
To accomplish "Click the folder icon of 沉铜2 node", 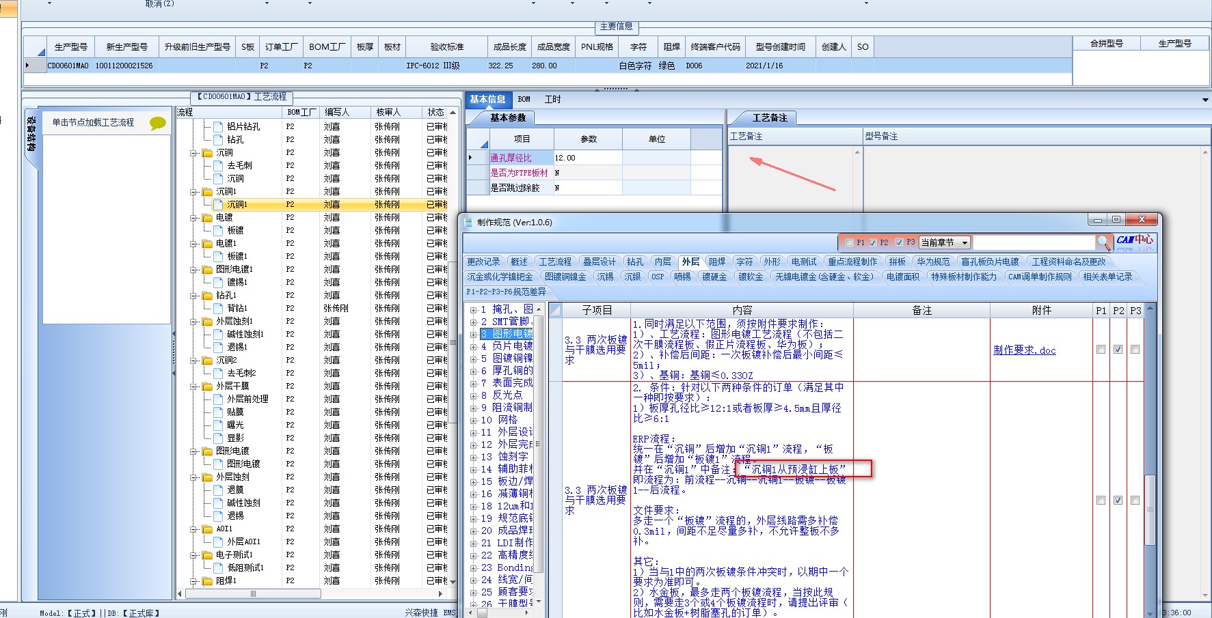I will click(x=207, y=360).
